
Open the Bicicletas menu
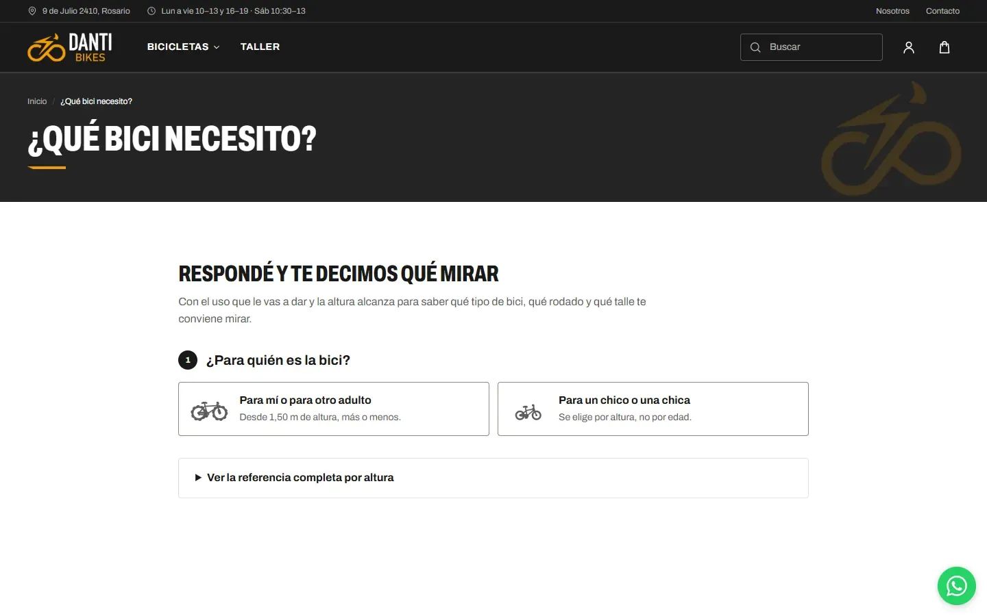(183, 47)
